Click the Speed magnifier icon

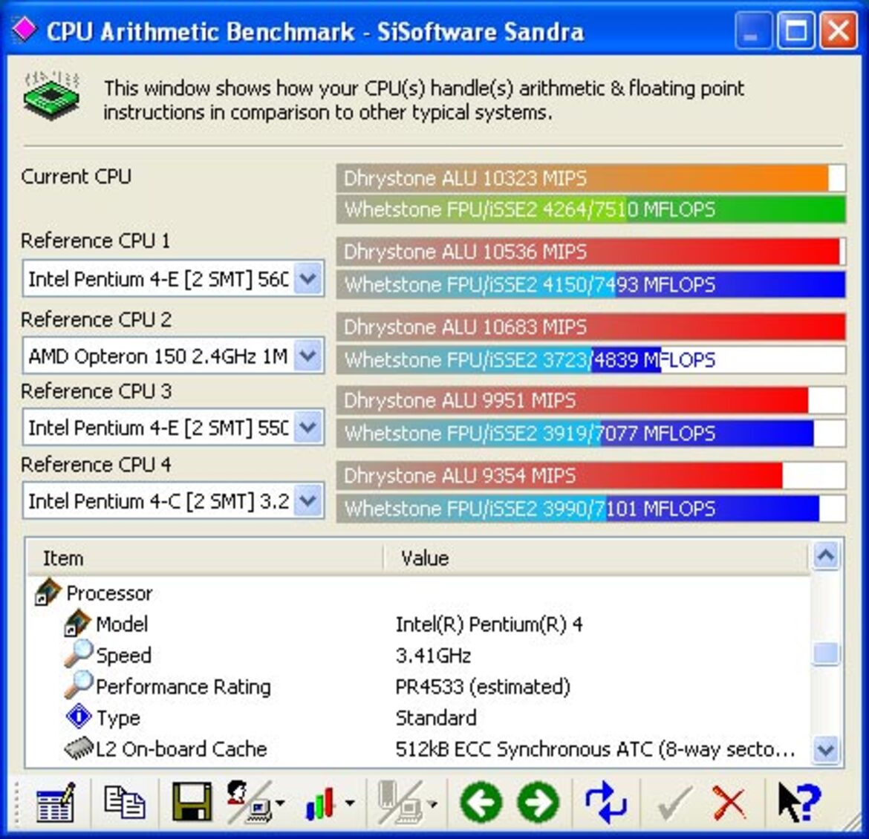78,654
